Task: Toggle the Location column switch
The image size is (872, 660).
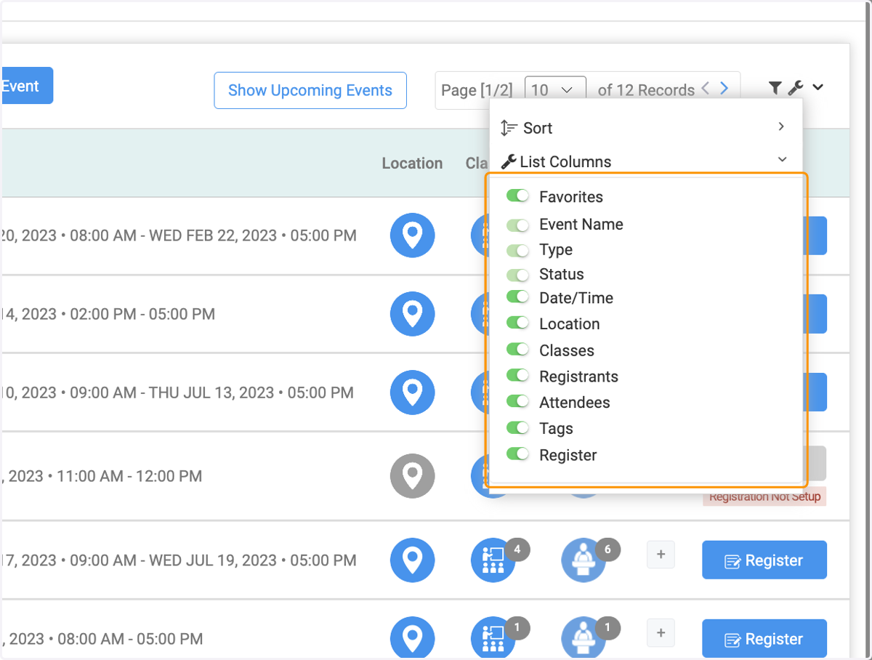Action: (x=518, y=323)
